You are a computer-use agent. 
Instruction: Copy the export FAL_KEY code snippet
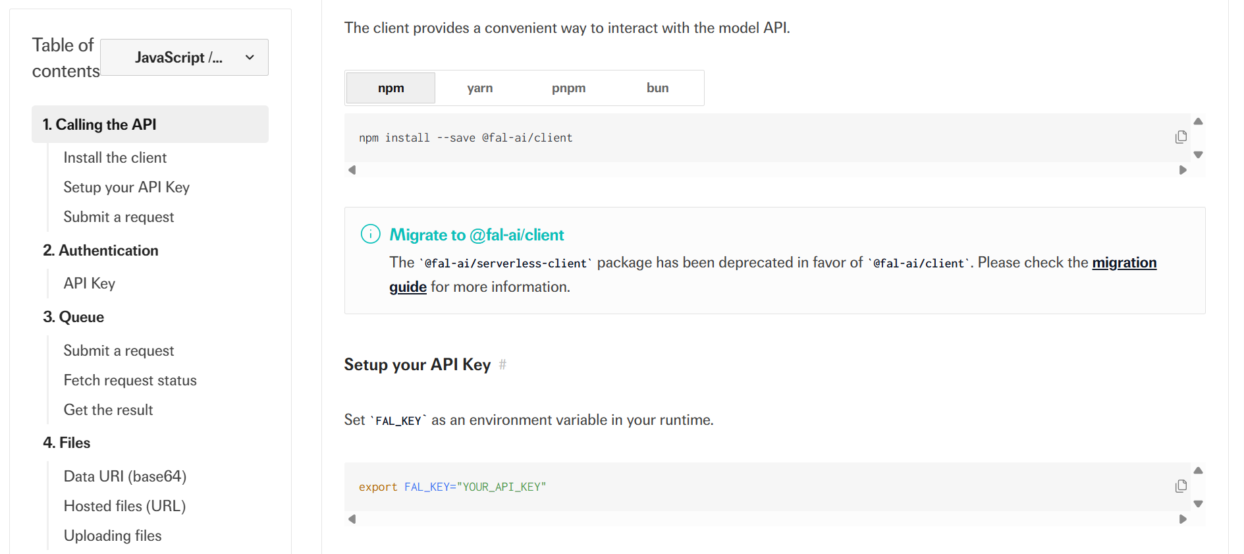click(1181, 486)
